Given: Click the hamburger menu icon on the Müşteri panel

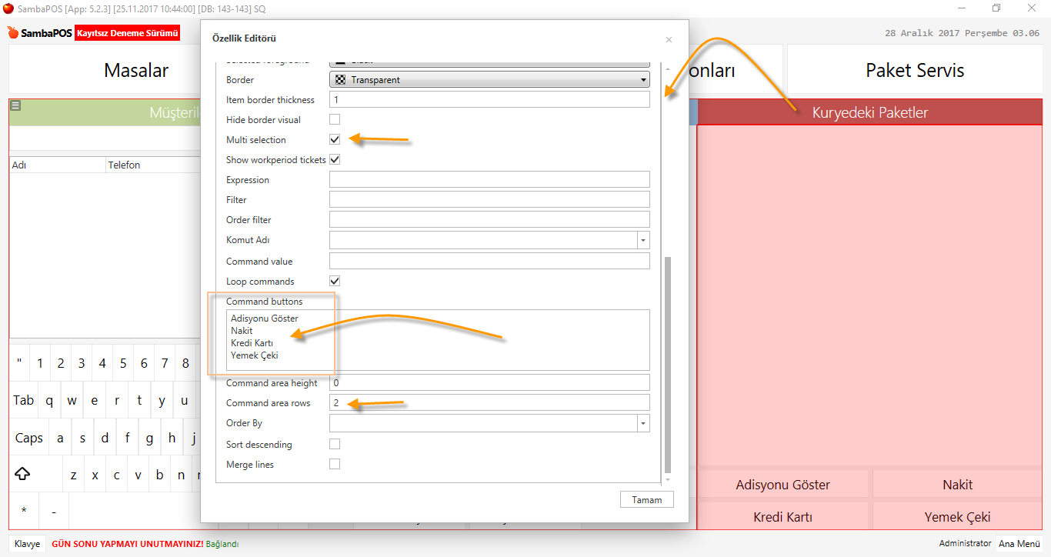Looking at the screenshot, I should click(15, 106).
